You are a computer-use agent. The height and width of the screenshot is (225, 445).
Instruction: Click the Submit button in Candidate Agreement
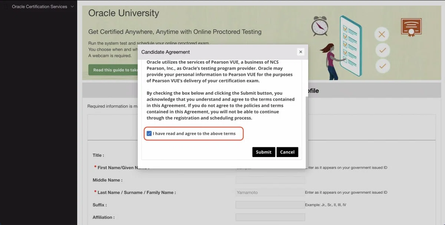(x=264, y=152)
